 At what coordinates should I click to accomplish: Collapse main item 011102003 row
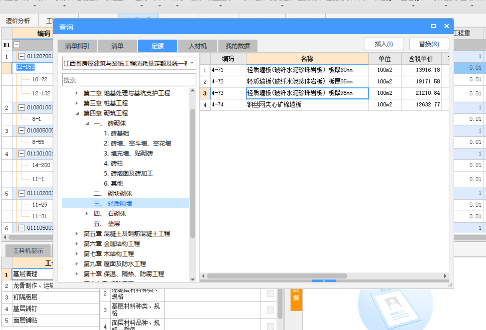(22, 193)
